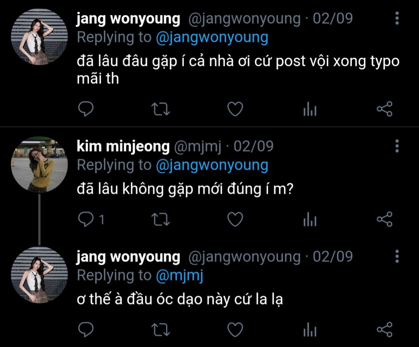Open more options on kim minjeong's tweet
This screenshot has height=347, width=419.
(x=397, y=146)
